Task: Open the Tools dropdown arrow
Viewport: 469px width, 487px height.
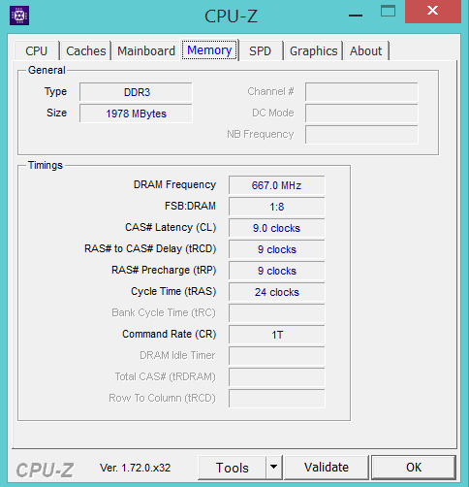Action: [274, 467]
